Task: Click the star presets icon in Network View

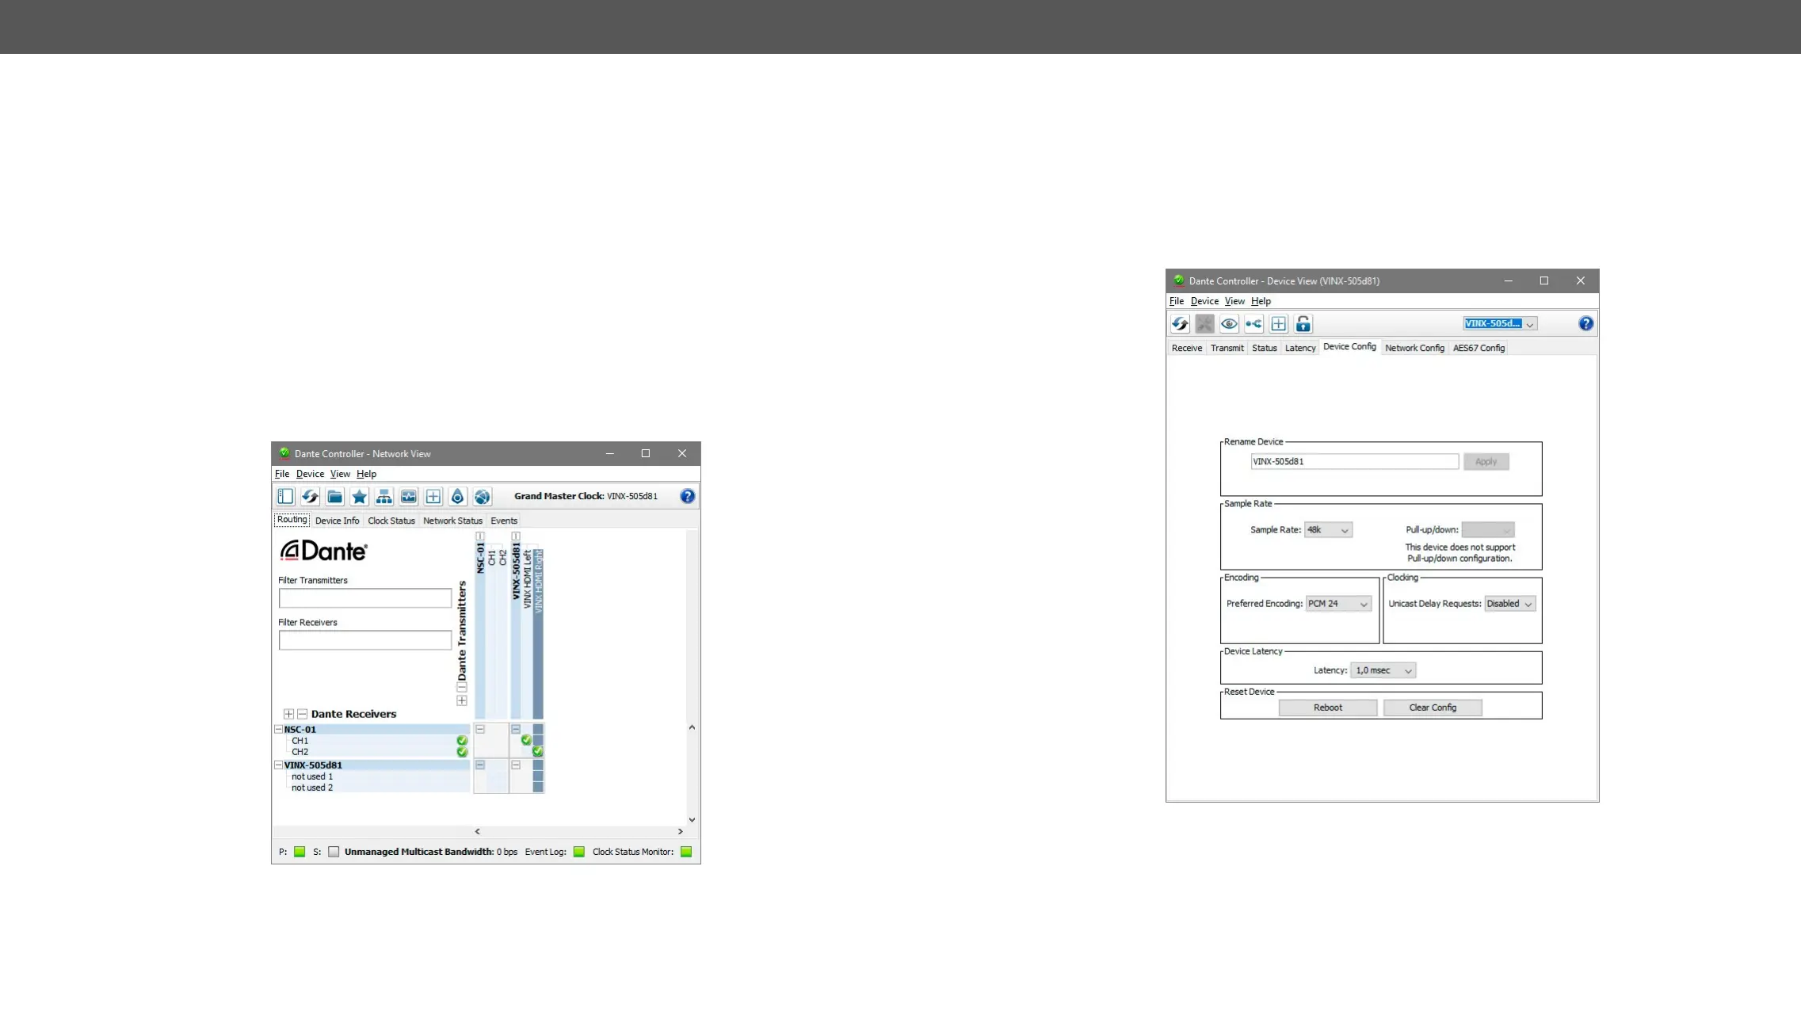Action: (359, 497)
